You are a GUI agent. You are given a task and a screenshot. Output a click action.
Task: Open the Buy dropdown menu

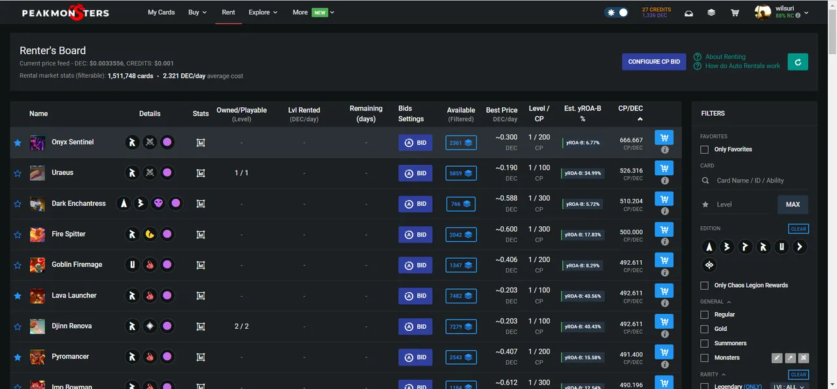point(197,12)
